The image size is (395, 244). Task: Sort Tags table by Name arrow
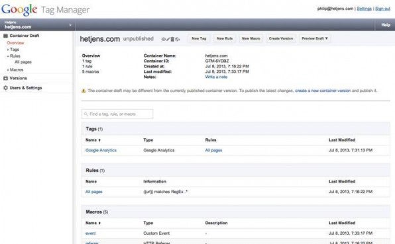tap(99, 140)
